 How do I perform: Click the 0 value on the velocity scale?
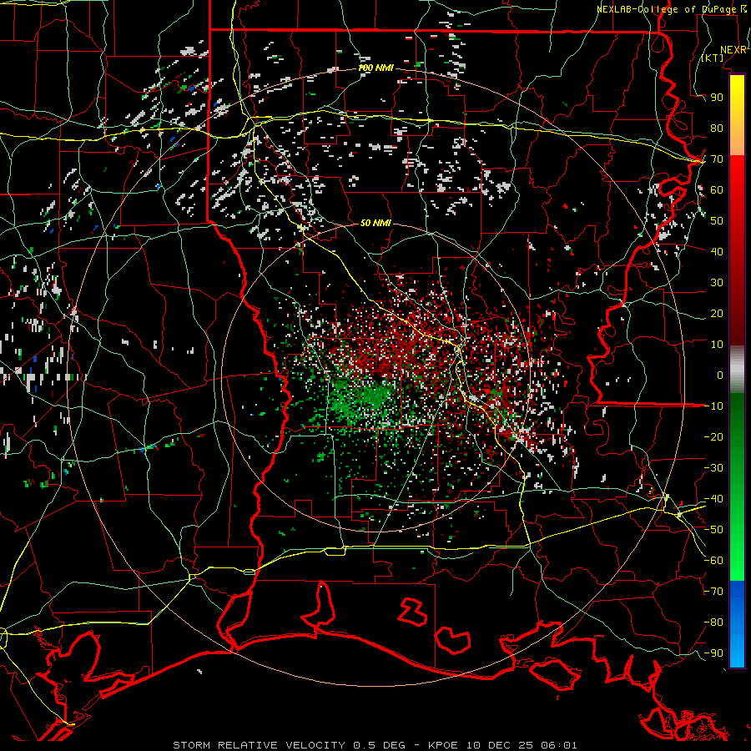coord(720,375)
